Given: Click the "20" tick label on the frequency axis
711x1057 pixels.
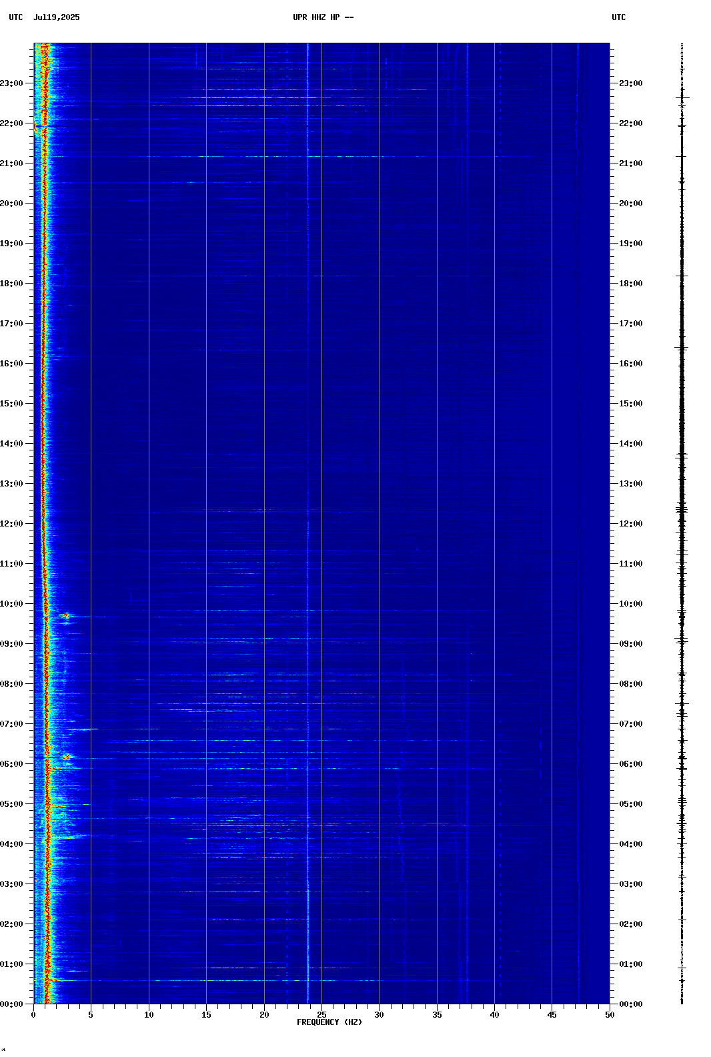Looking at the screenshot, I should click(x=264, y=1015).
